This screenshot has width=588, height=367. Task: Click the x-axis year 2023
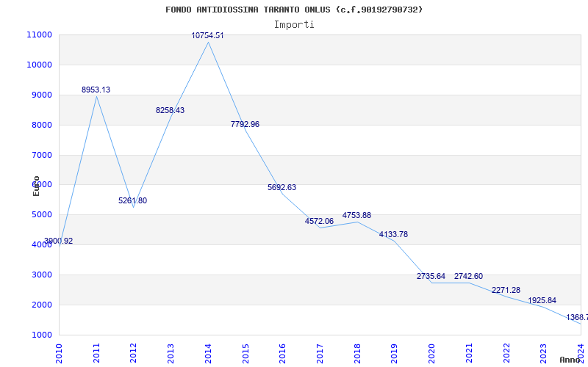[x=543, y=354]
